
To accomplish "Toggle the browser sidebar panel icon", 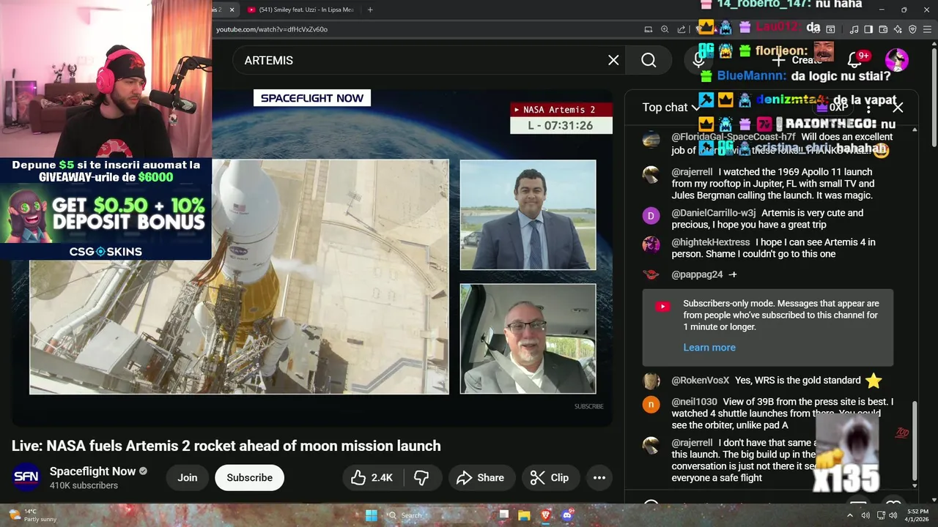I will 868,29.
